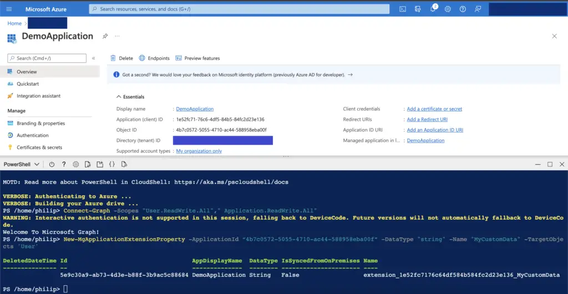The image size is (568, 294).
Task: Pin DemoApplication to dashboard
Action: click(105, 36)
